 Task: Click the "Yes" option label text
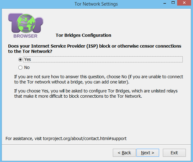pos(27,59)
